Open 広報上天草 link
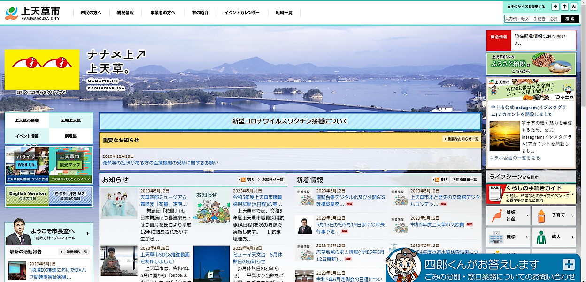The width and height of the screenshot is (586, 282). pos(70,120)
